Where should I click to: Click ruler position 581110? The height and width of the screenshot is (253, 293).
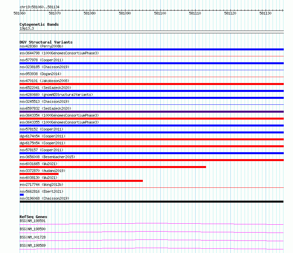[x=195, y=13]
